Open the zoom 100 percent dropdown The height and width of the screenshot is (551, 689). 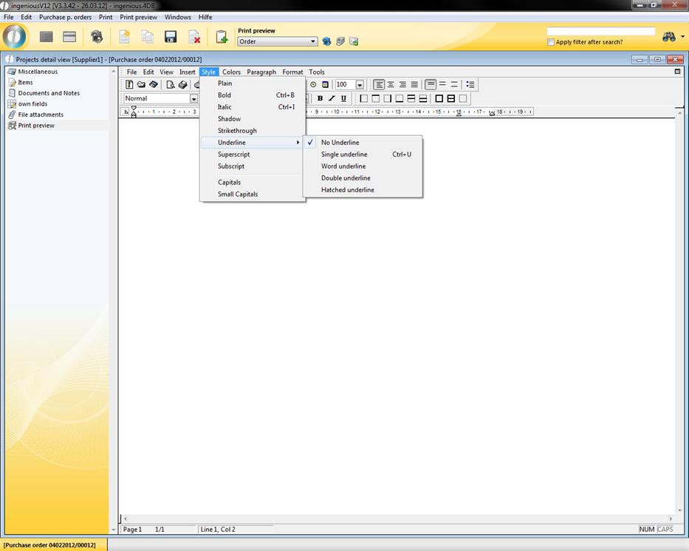(x=360, y=85)
